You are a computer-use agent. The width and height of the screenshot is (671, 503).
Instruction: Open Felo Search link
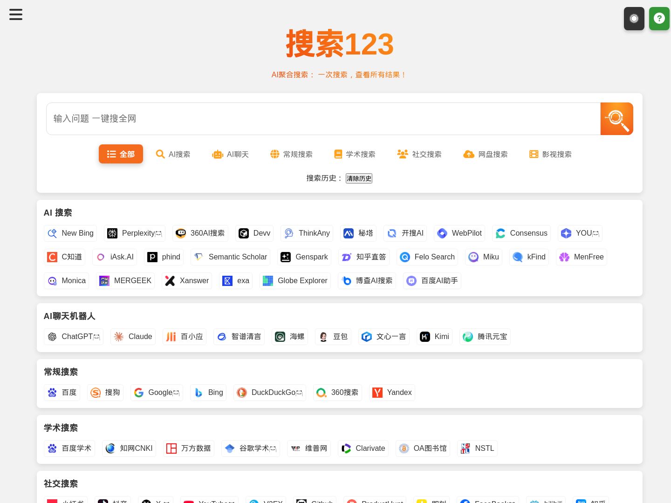coord(427,257)
